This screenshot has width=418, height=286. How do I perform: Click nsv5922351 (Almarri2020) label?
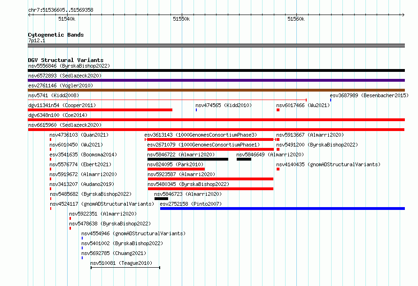[103, 214]
